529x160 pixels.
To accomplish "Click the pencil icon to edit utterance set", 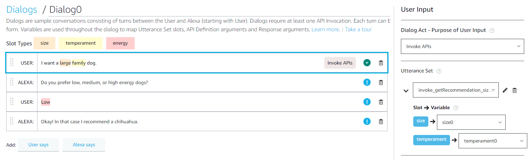I will (x=505, y=90).
